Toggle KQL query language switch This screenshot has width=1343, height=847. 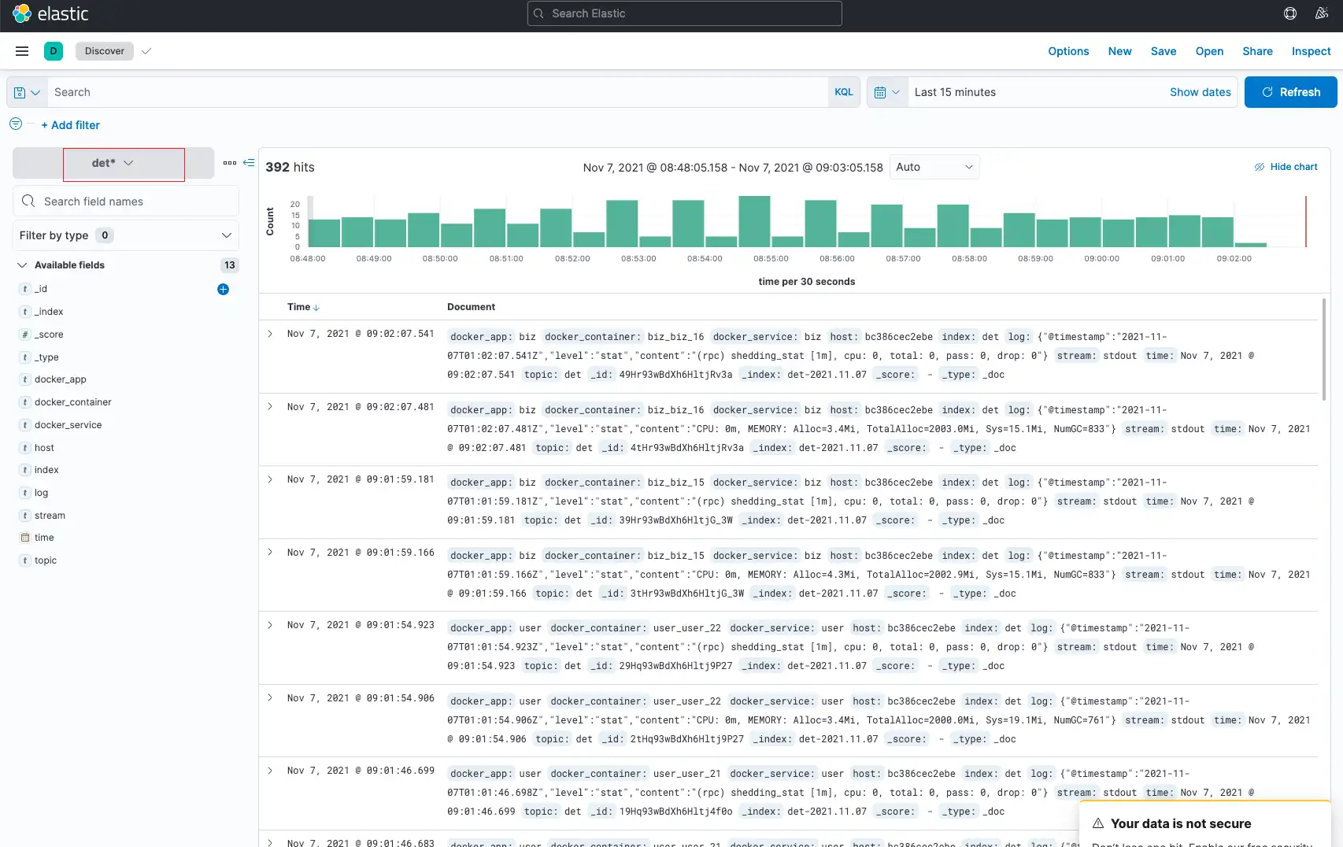844,92
